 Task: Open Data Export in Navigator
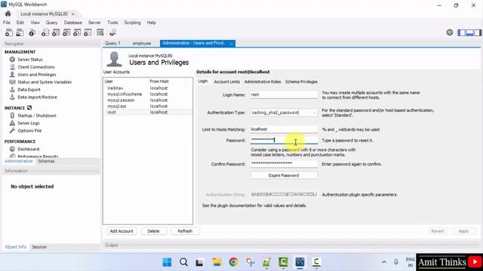29,90
